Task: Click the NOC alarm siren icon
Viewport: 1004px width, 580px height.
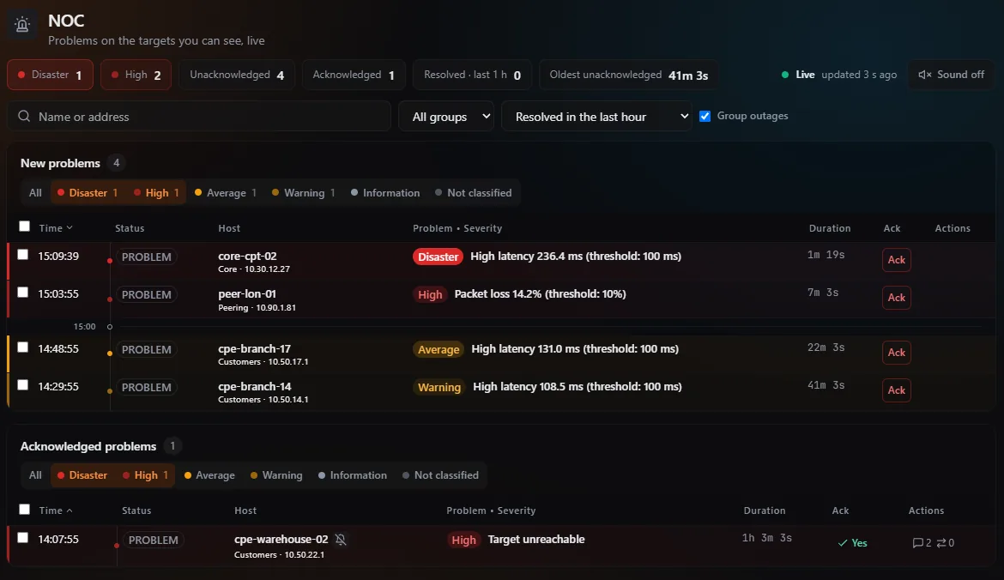Action: [x=22, y=25]
